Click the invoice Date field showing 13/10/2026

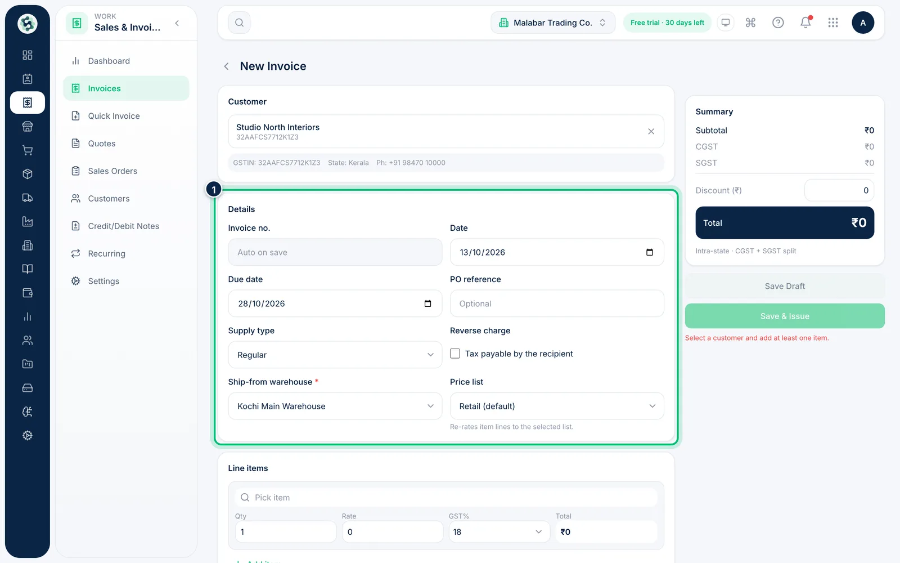click(x=557, y=252)
